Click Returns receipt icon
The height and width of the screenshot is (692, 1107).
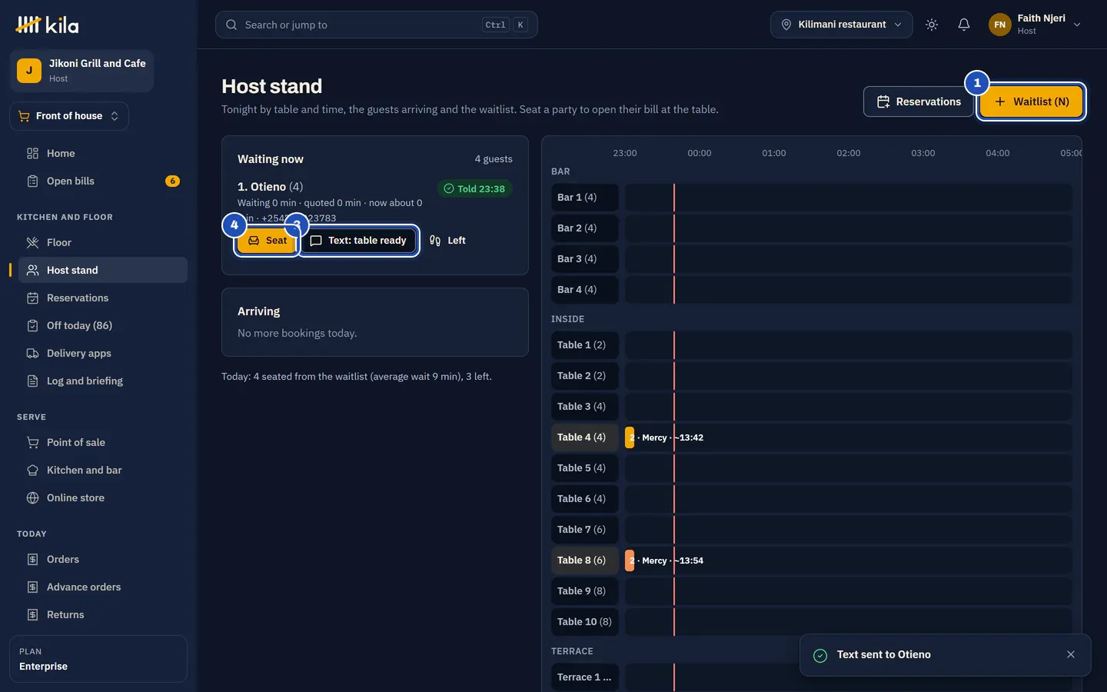tap(32, 614)
